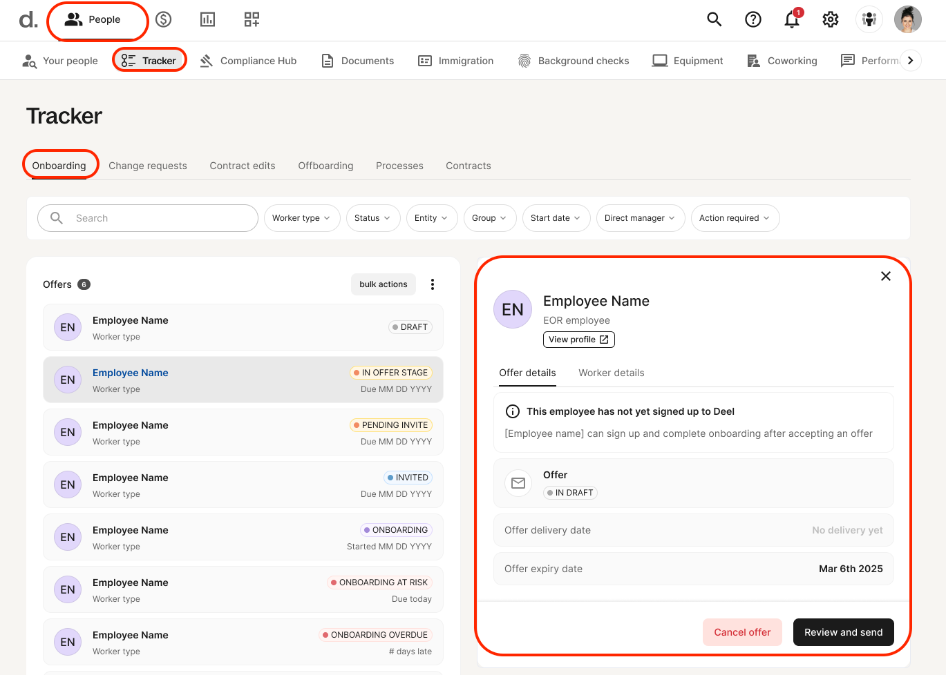Screen dimensions: 946x675
Task: Switch to the Offboarding tab
Action: [325, 166]
